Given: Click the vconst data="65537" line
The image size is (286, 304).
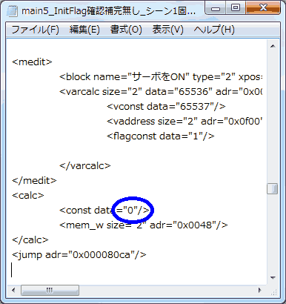Looking at the screenshot, I should [x=166, y=107].
